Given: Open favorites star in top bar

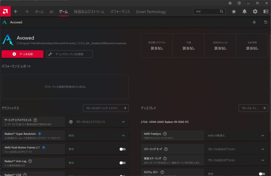Looking at the screenshot, I should [234, 12].
